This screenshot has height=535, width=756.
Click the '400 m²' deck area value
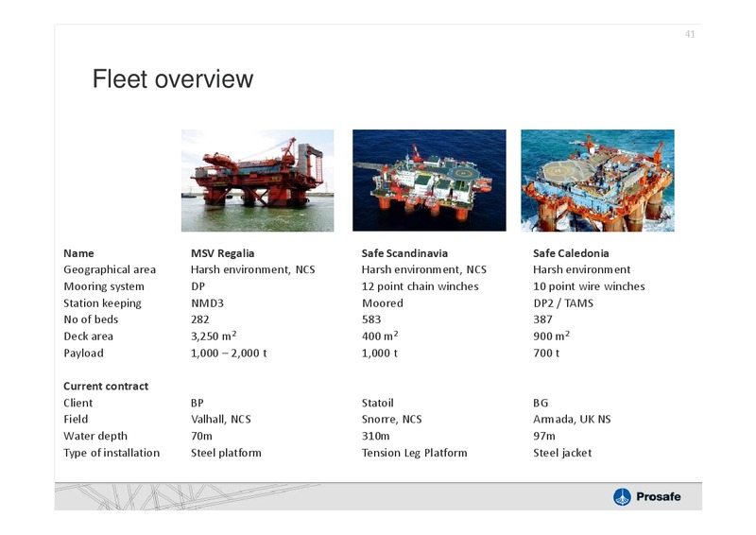(380, 336)
